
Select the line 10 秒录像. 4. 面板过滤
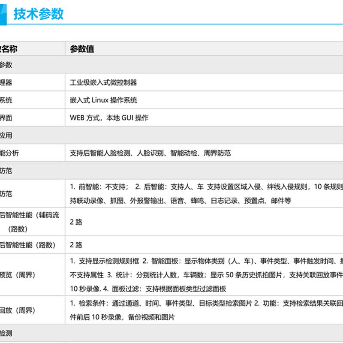click(148, 289)
